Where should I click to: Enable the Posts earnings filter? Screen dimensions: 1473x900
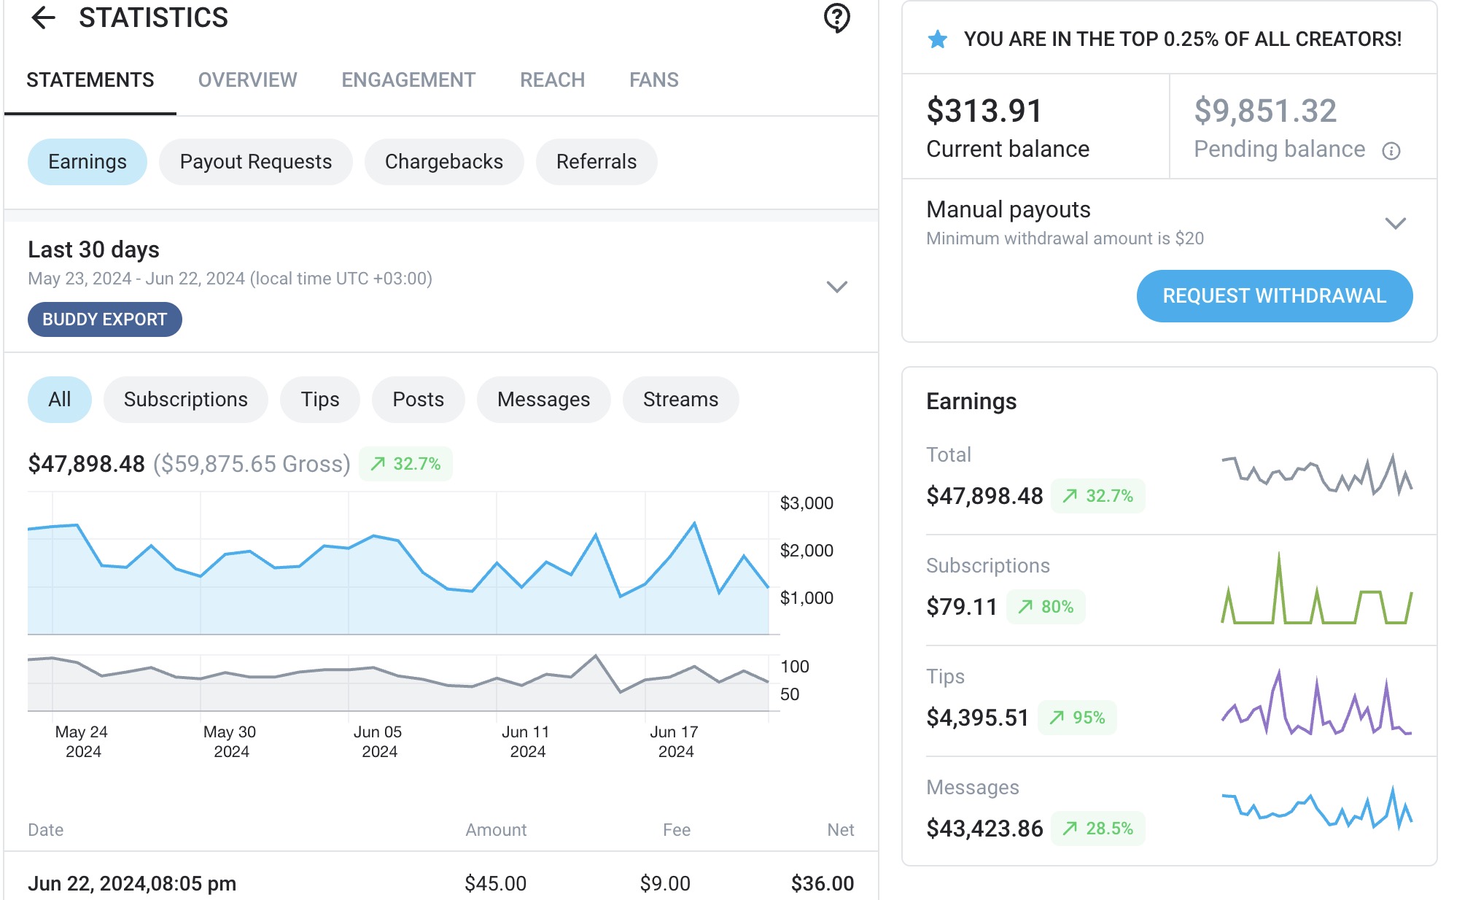pos(417,399)
